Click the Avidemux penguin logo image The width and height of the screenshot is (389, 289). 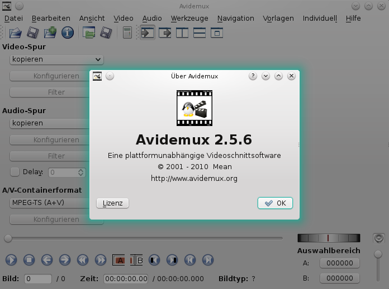tap(194, 108)
